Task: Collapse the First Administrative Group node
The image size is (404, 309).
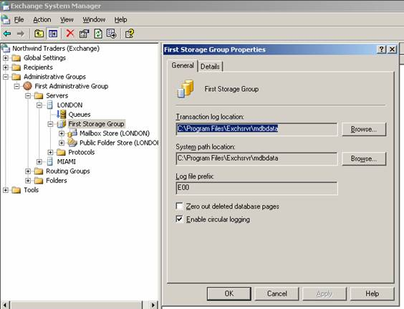Action: (16, 86)
